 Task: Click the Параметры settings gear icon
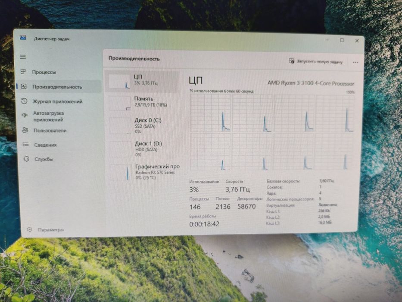(x=30, y=230)
